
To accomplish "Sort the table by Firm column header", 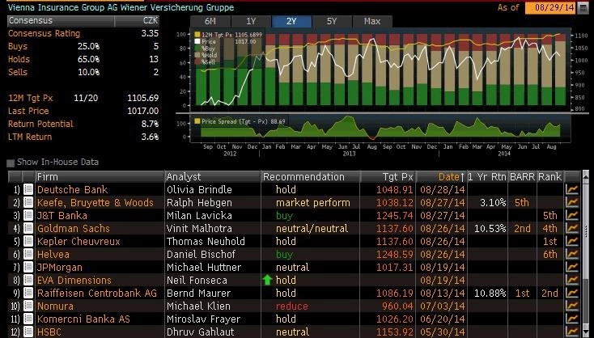I will click(100, 177).
